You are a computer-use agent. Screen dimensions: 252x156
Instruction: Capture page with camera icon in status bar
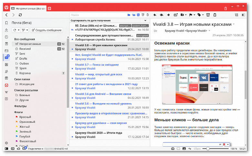[173, 149]
